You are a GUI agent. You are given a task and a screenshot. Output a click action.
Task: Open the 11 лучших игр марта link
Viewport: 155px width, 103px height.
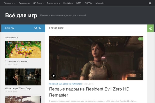[x=16, y=61]
